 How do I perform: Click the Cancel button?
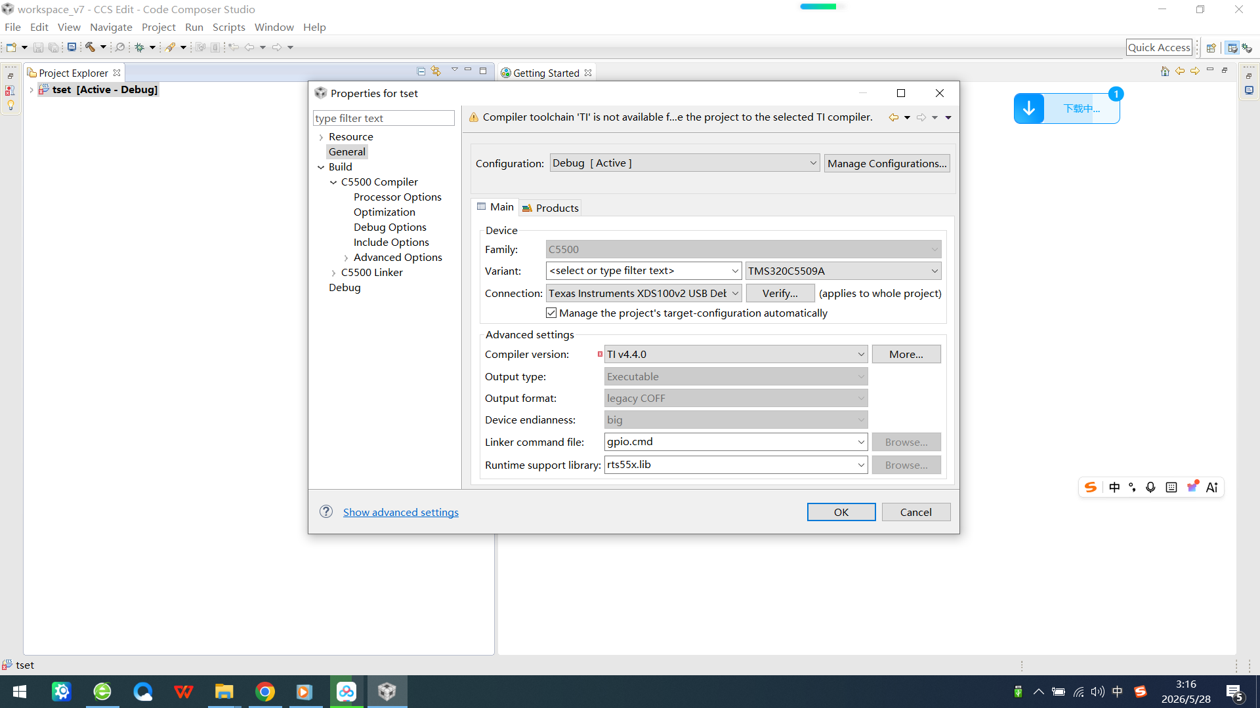click(x=916, y=512)
